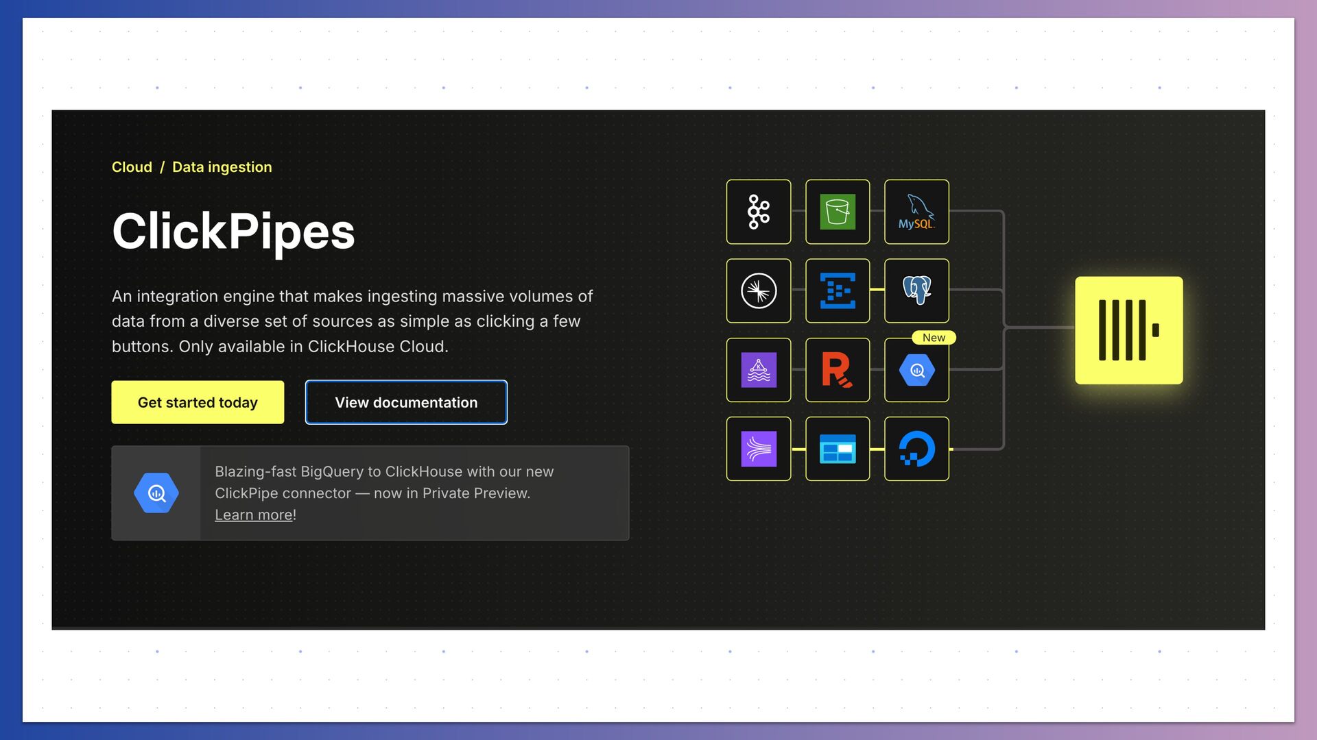Select the green S3 bucket icon

(837, 212)
